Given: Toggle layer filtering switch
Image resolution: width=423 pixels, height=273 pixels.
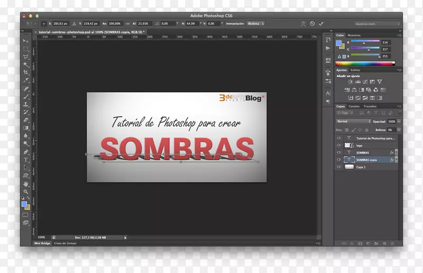Looking at the screenshot, I should [x=400, y=112].
